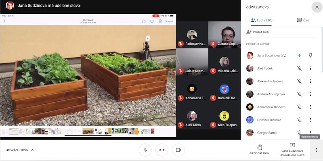
Task: Click the share icon in shared photo toolbar
Action: coord(144,21)
